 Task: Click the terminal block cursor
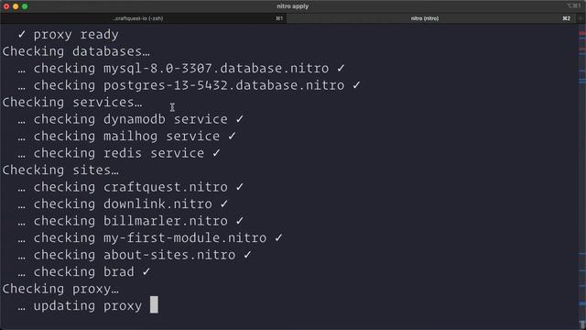coord(154,304)
